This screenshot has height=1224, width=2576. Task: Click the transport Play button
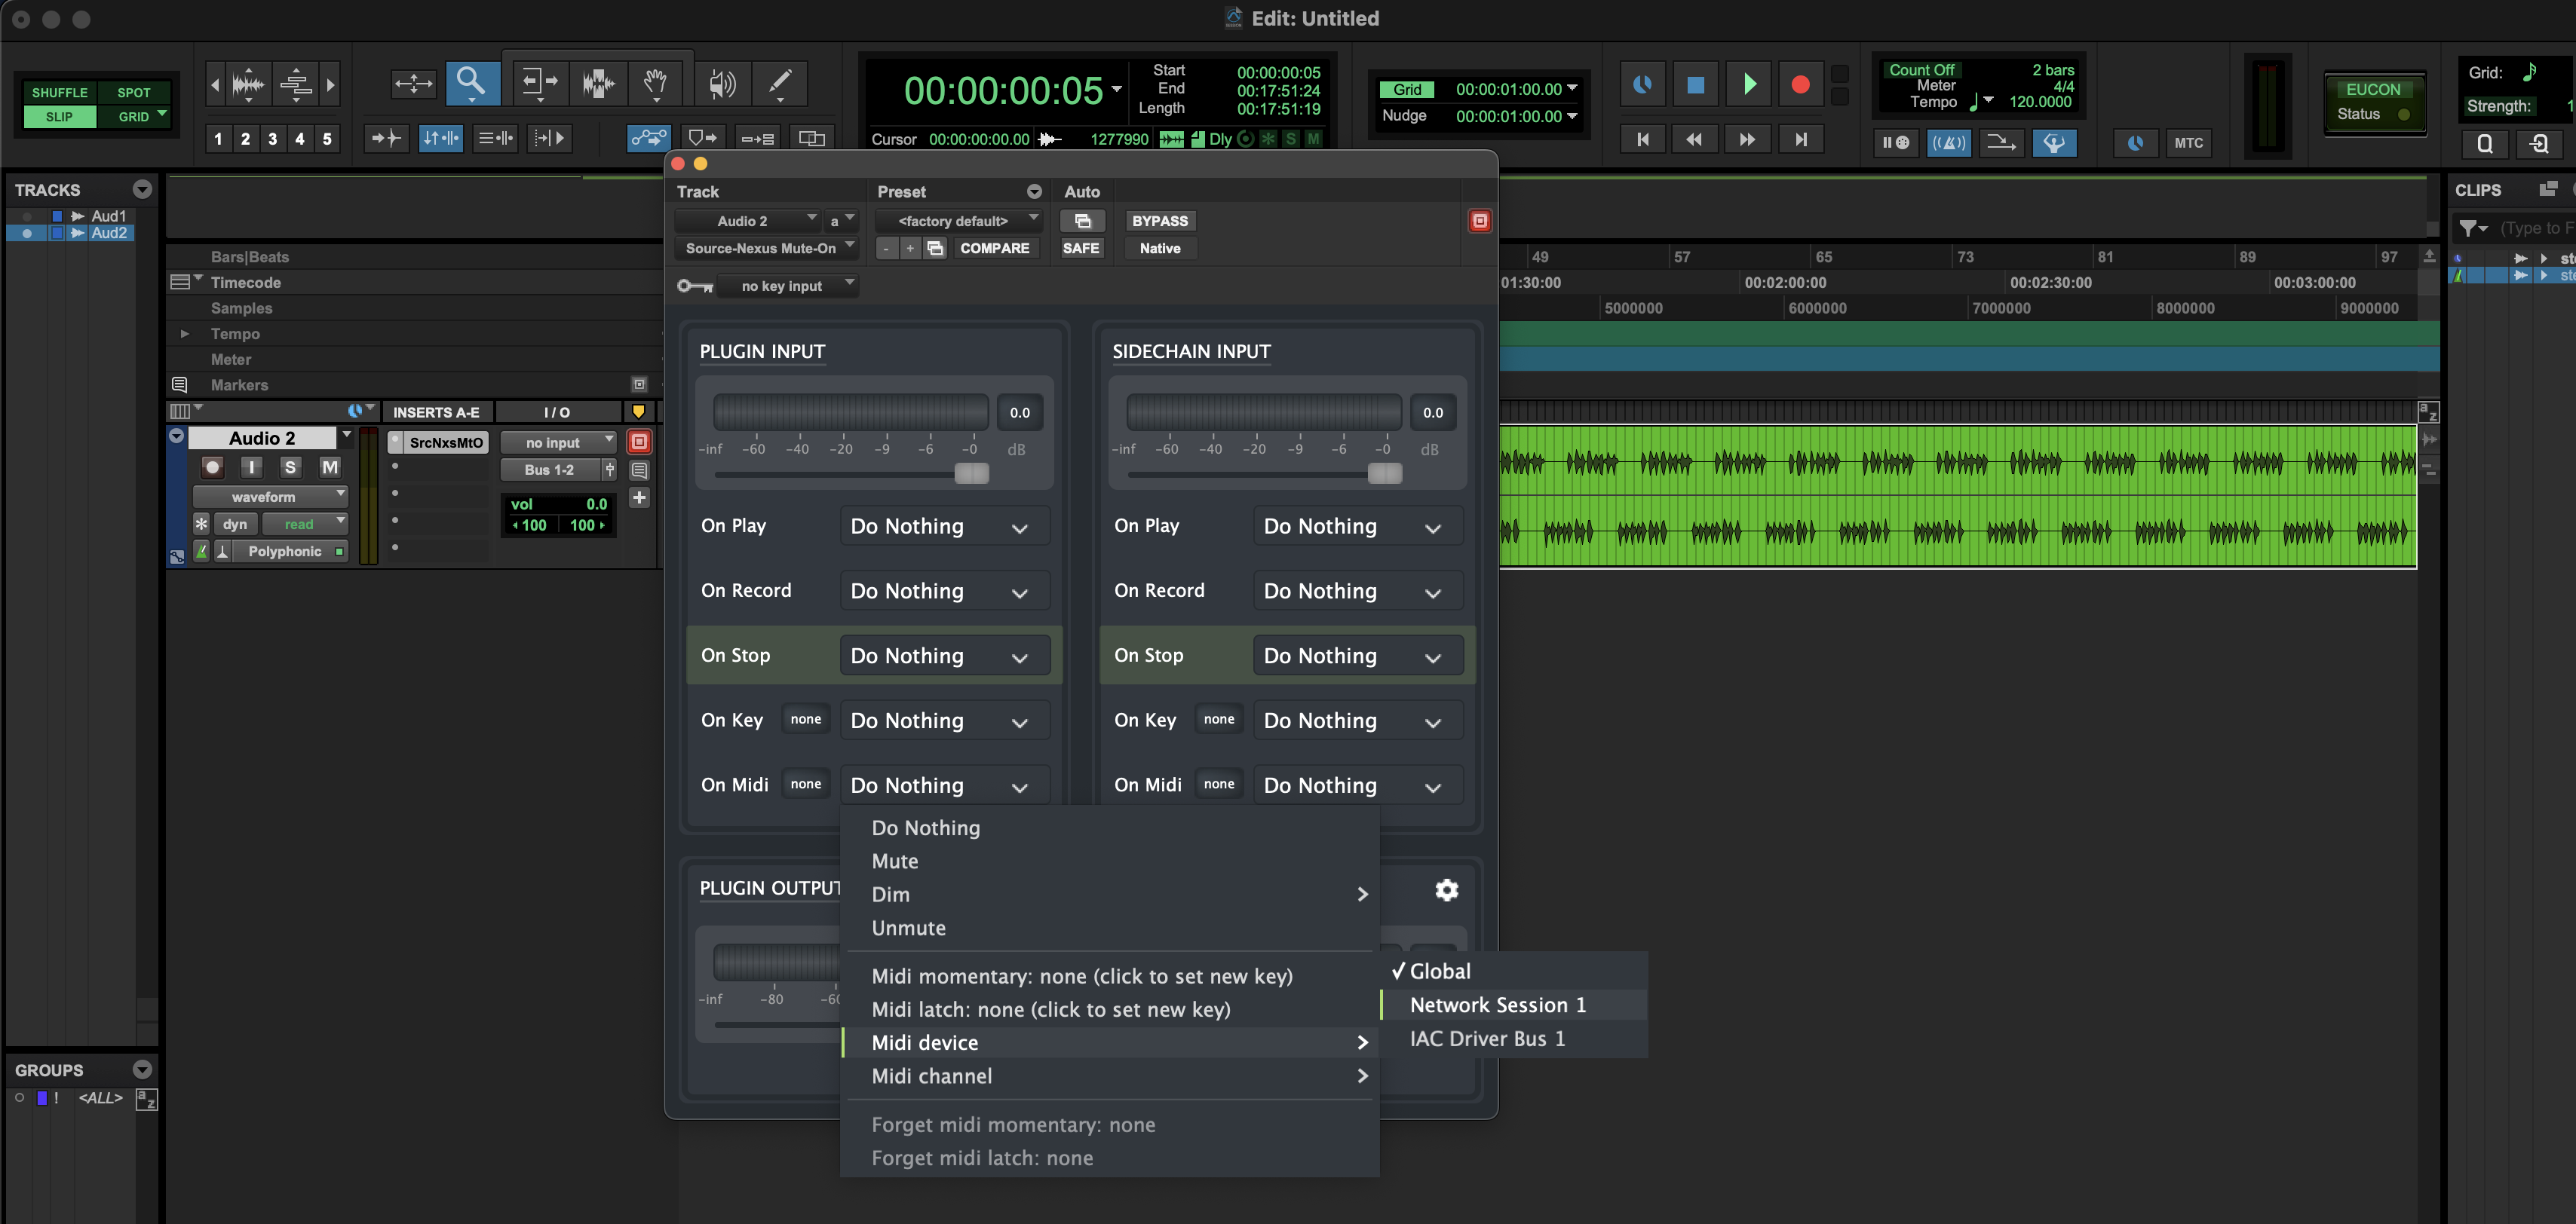click(x=1749, y=85)
